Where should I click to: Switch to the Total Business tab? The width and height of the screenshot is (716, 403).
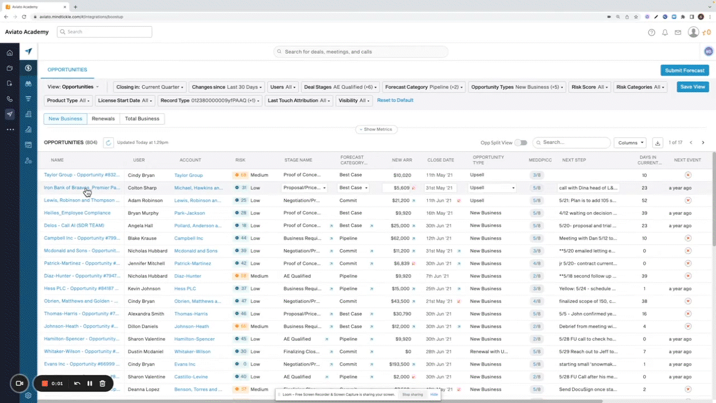(x=142, y=119)
